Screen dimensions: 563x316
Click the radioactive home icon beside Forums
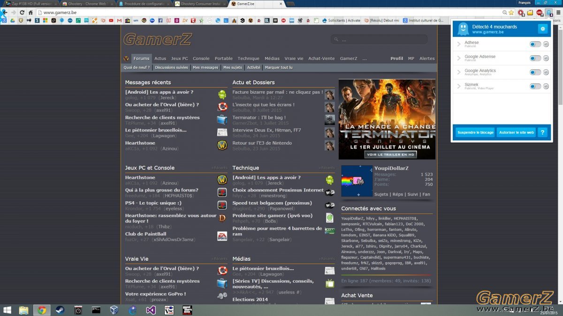coord(126,59)
